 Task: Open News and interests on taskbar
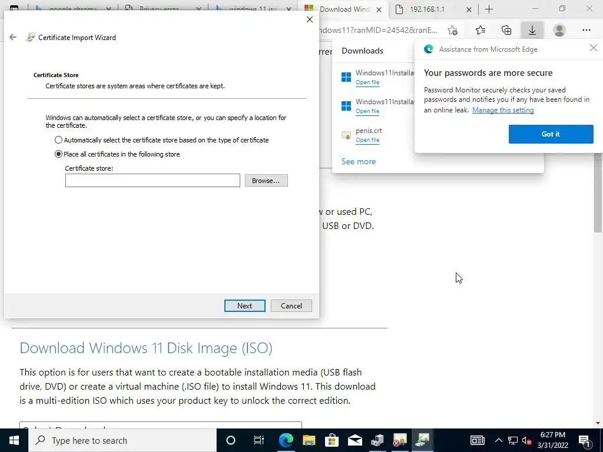(477, 440)
